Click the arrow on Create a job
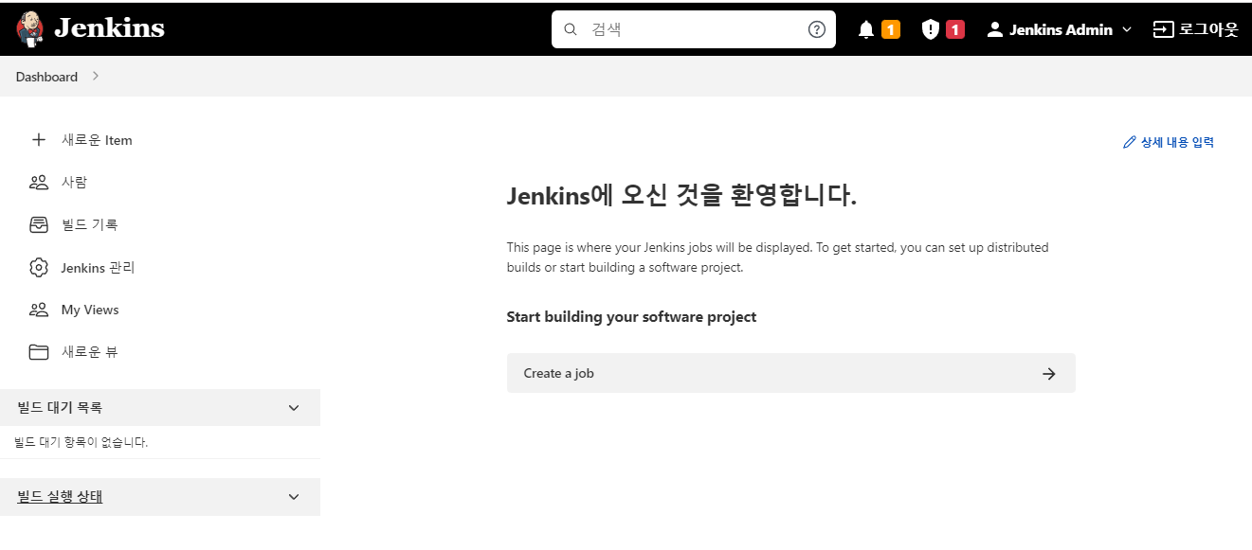This screenshot has width=1252, height=550. pyautogui.click(x=1049, y=374)
